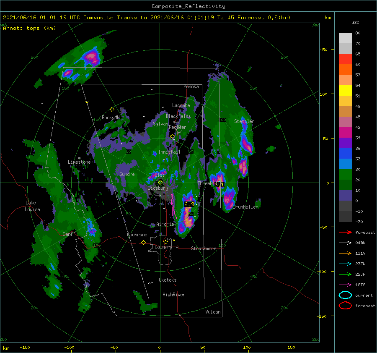Click the Cochrane town label

[x=137, y=235]
